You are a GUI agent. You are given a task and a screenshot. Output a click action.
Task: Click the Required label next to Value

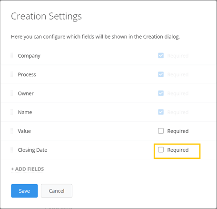coord(178,131)
